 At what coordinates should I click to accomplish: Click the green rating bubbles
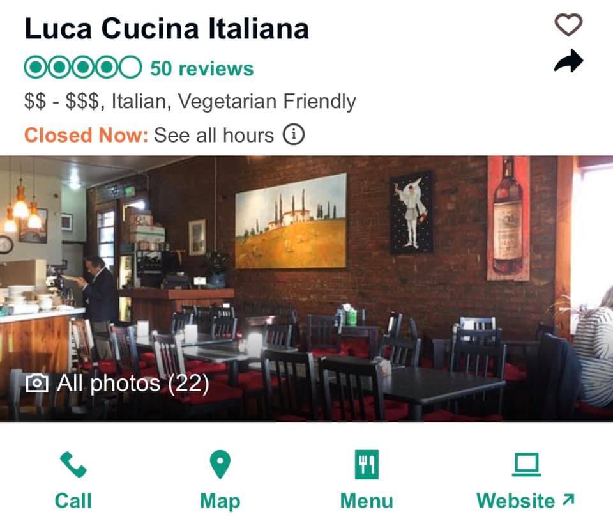pyautogui.click(x=83, y=67)
